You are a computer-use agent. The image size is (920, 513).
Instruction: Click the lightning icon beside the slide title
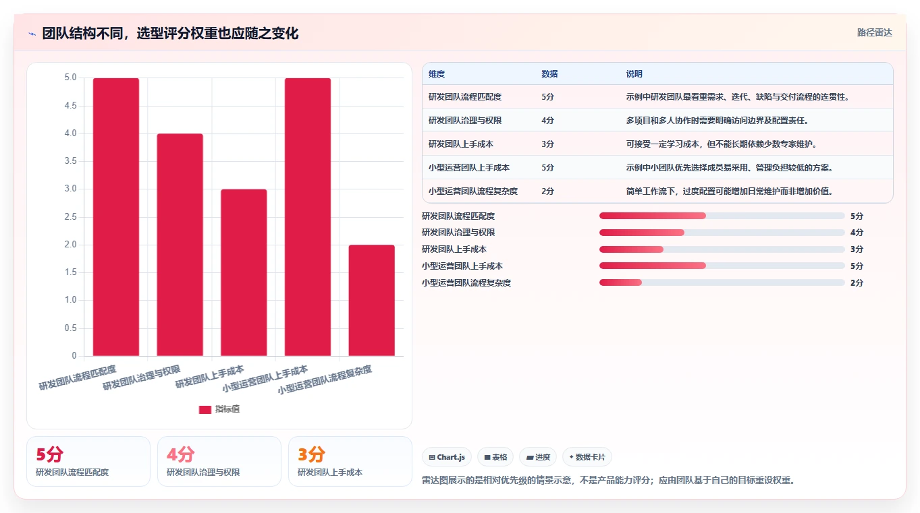click(x=32, y=34)
